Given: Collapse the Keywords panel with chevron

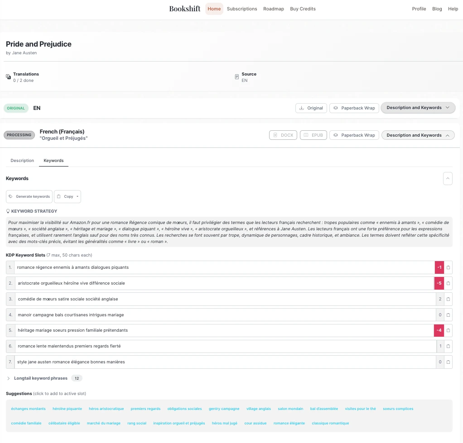Looking at the screenshot, I should (x=447, y=179).
